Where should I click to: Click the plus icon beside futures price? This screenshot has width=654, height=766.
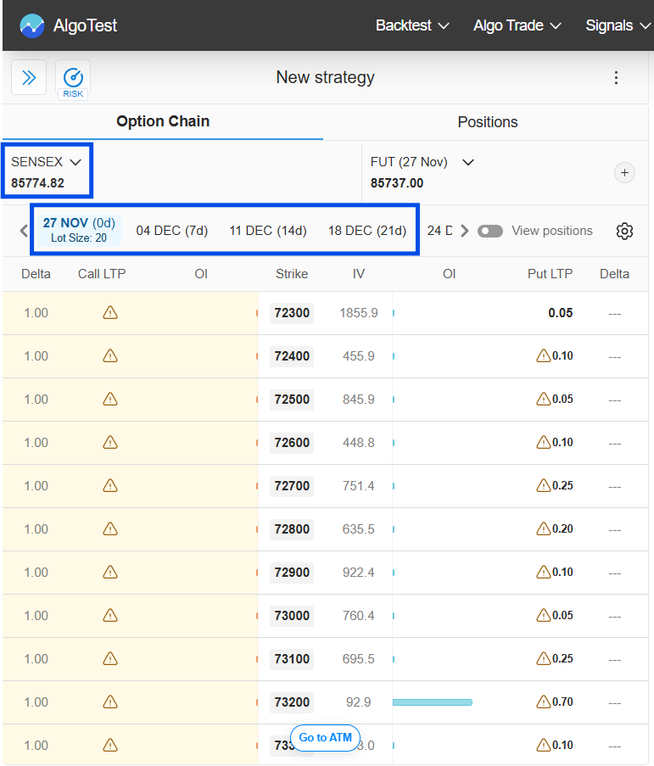[x=624, y=172]
